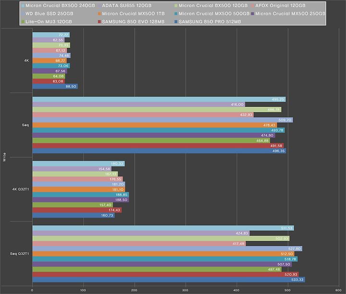Click the 73,33 value label
The height and width of the screenshot is (294, 346).
[63, 45]
